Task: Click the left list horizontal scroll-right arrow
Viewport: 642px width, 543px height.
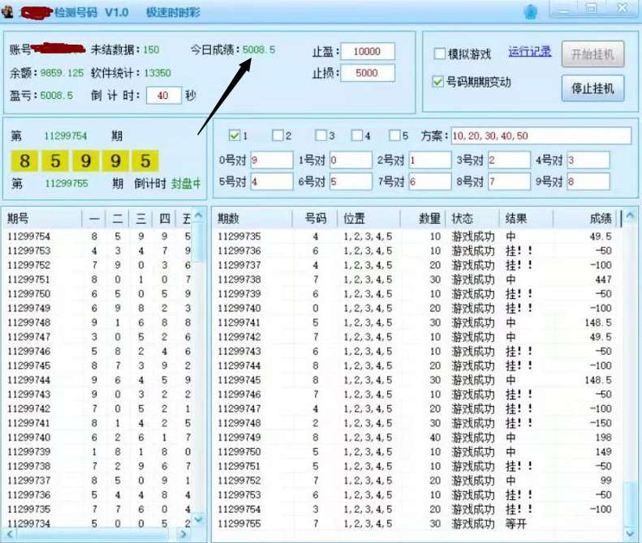Action: [183, 534]
